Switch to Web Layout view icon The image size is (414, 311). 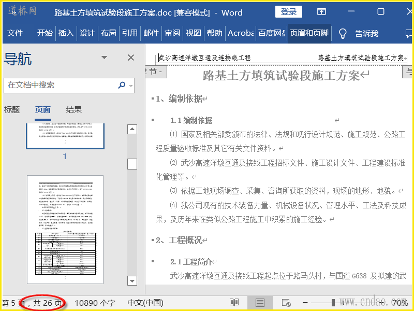click(x=286, y=303)
